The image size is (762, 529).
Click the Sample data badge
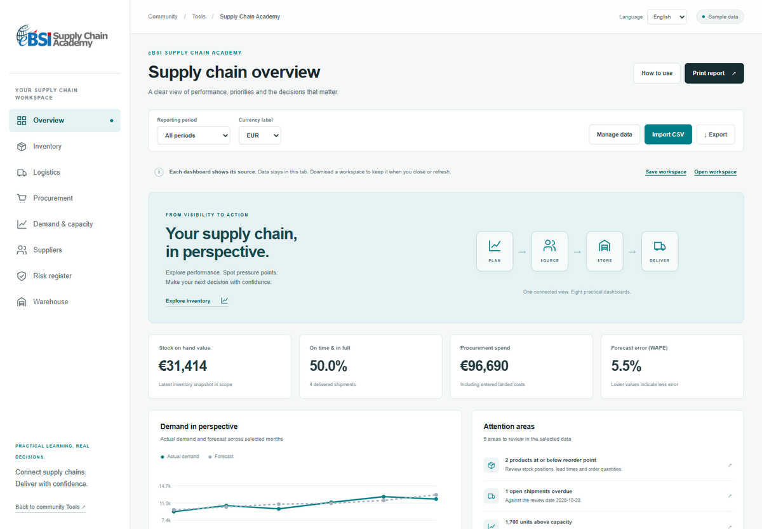pyautogui.click(x=720, y=17)
